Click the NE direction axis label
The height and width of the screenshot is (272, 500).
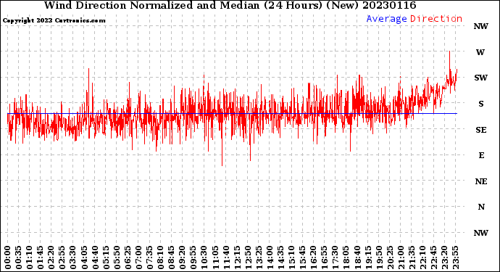pos(480,181)
